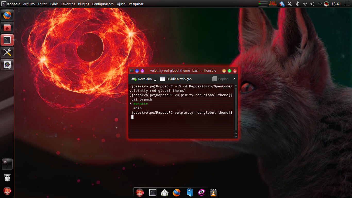Open the Konsole window menu icon in titlebar
Screen dimensions: 352x198
[131, 71]
